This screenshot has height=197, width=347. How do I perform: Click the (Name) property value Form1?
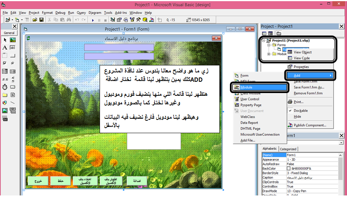pyautogui.click(x=312, y=155)
